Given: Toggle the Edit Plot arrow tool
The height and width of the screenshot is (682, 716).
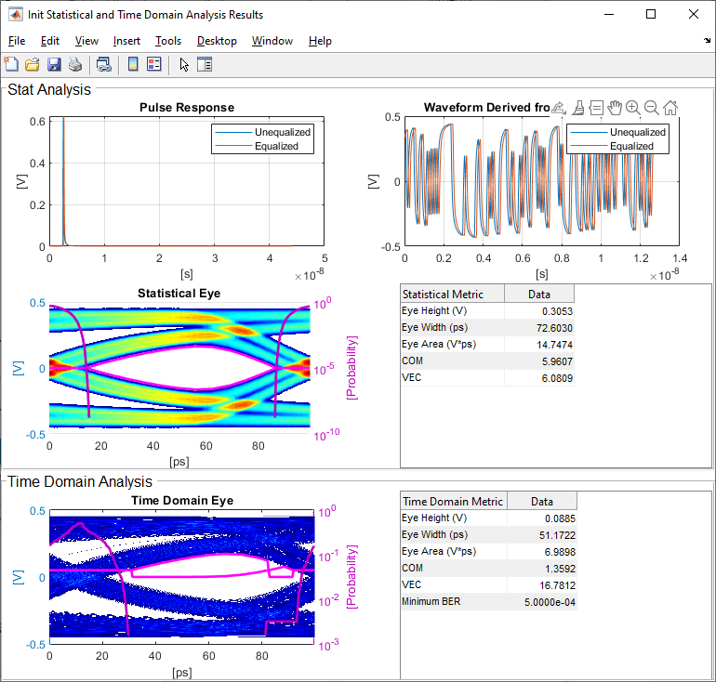Looking at the screenshot, I should (184, 64).
